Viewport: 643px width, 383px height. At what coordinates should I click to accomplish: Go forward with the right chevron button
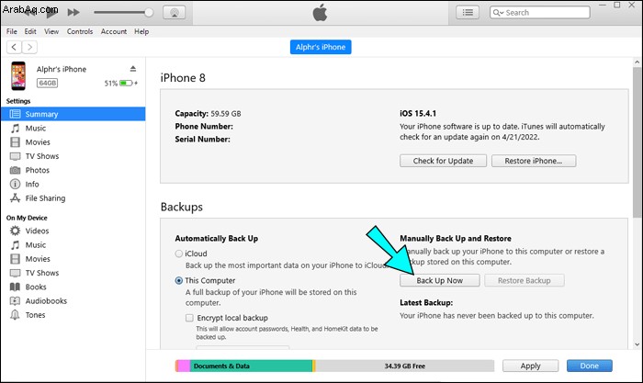[x=29, y=47]
